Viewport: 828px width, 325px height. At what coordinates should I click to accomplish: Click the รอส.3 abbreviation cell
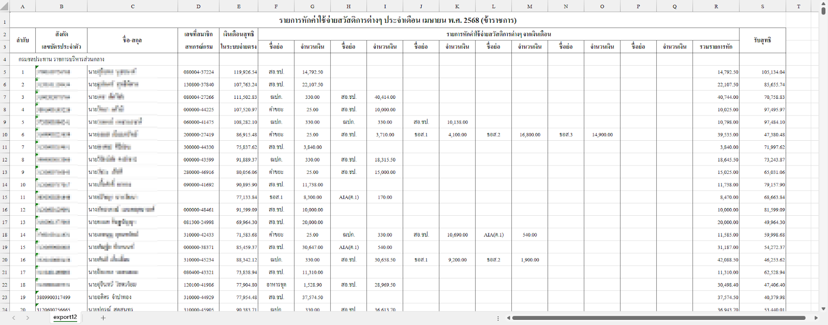[566, 135]
